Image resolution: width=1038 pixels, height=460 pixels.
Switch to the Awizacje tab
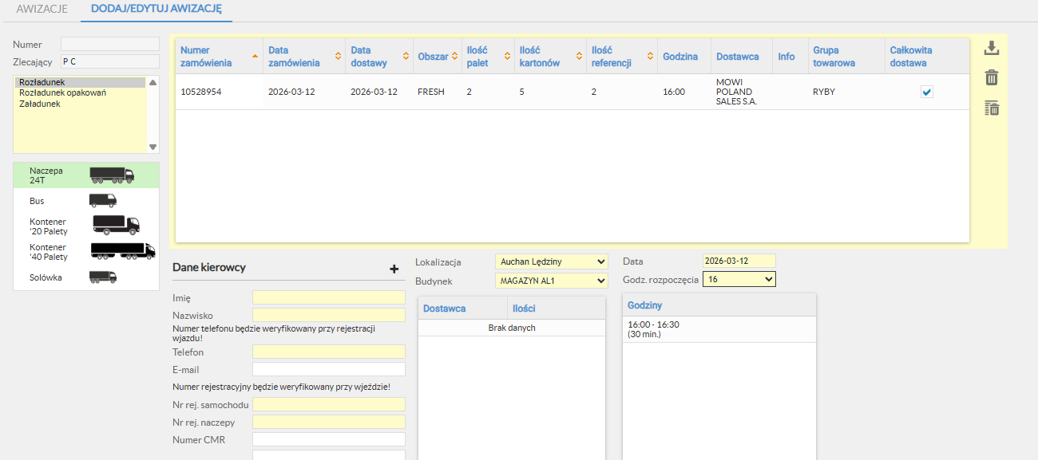(42, 10)
